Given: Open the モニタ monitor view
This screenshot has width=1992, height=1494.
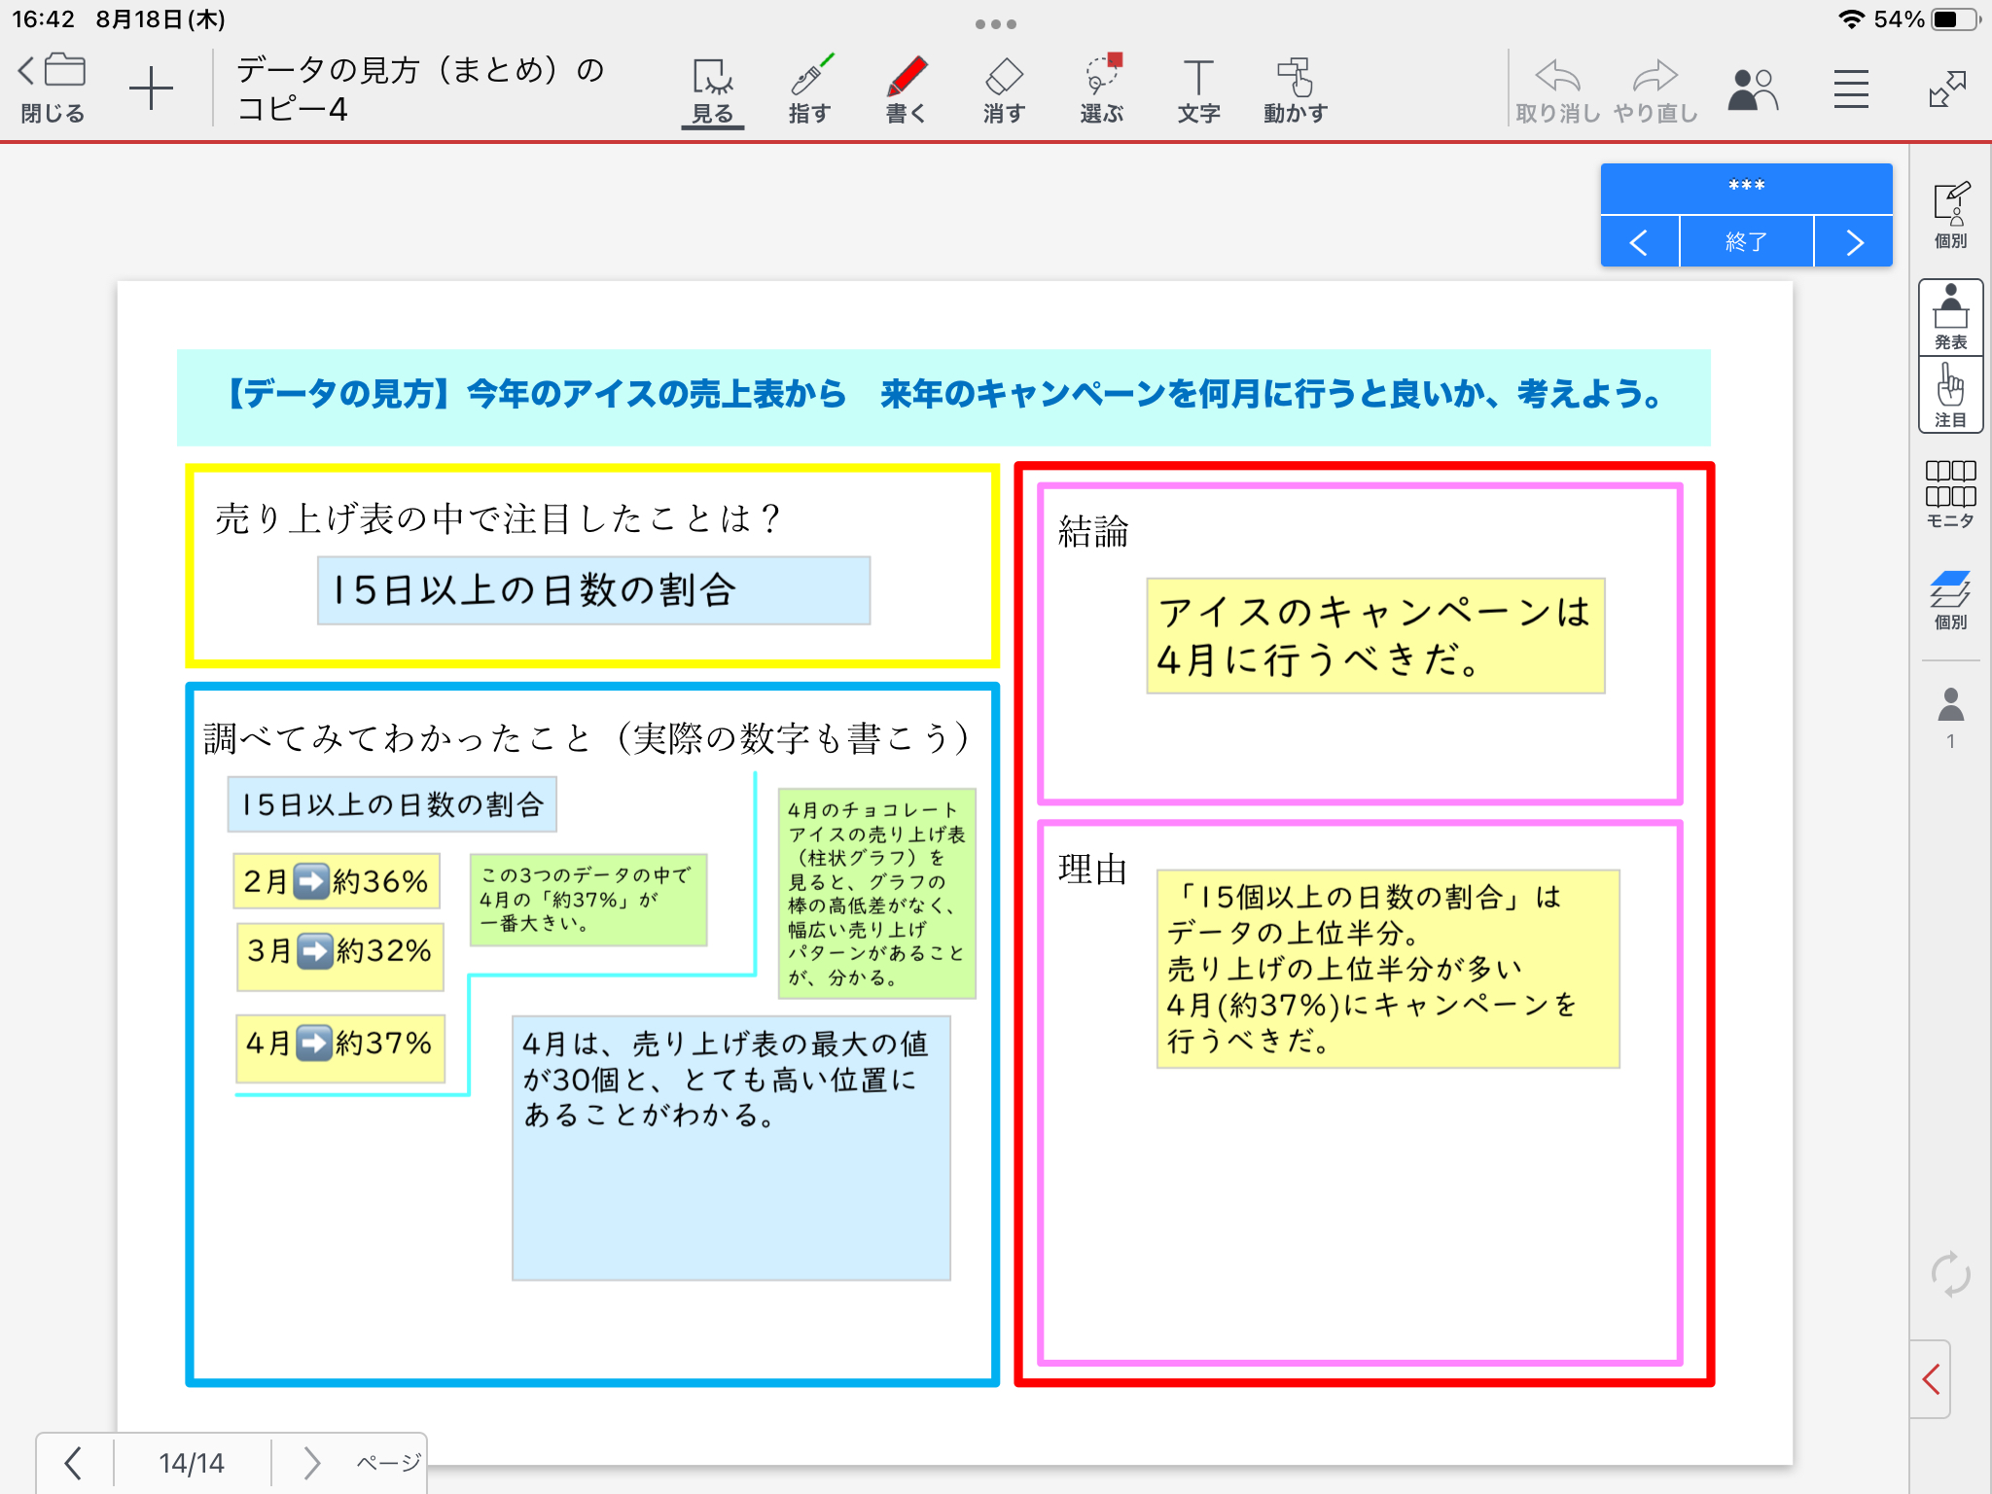Looking at the screenshot, I should (x=1950, y=494).
